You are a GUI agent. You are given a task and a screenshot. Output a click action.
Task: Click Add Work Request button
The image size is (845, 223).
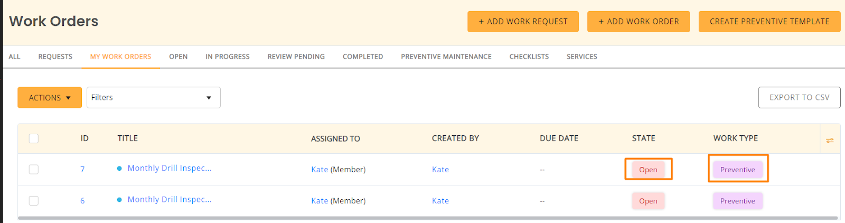[x=523, y=22]
